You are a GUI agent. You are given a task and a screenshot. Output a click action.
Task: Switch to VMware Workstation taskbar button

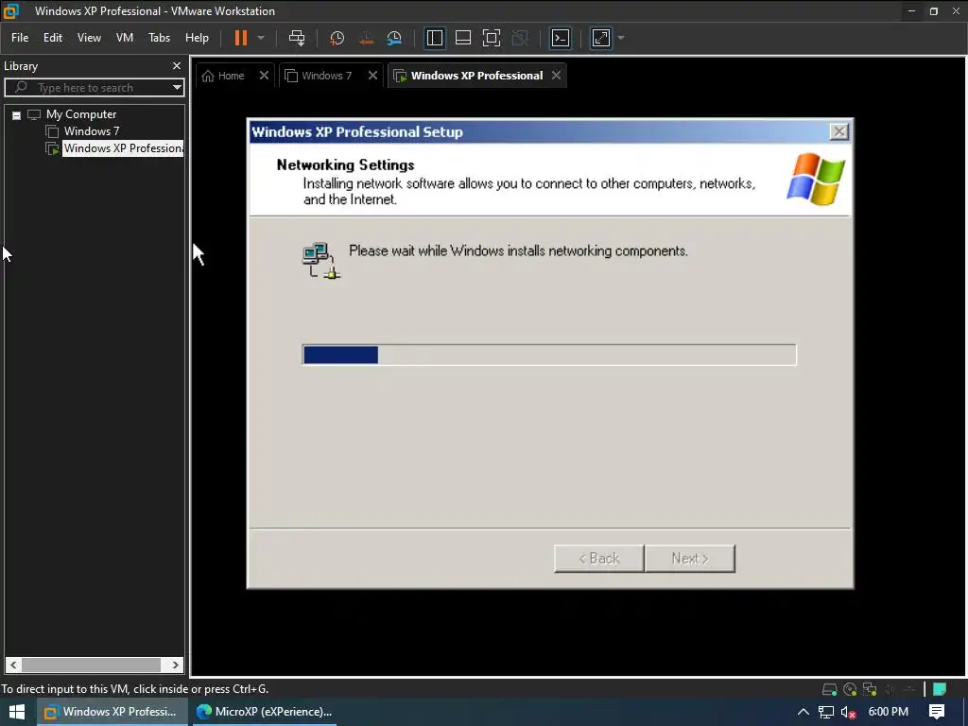[x=112, y=712]
